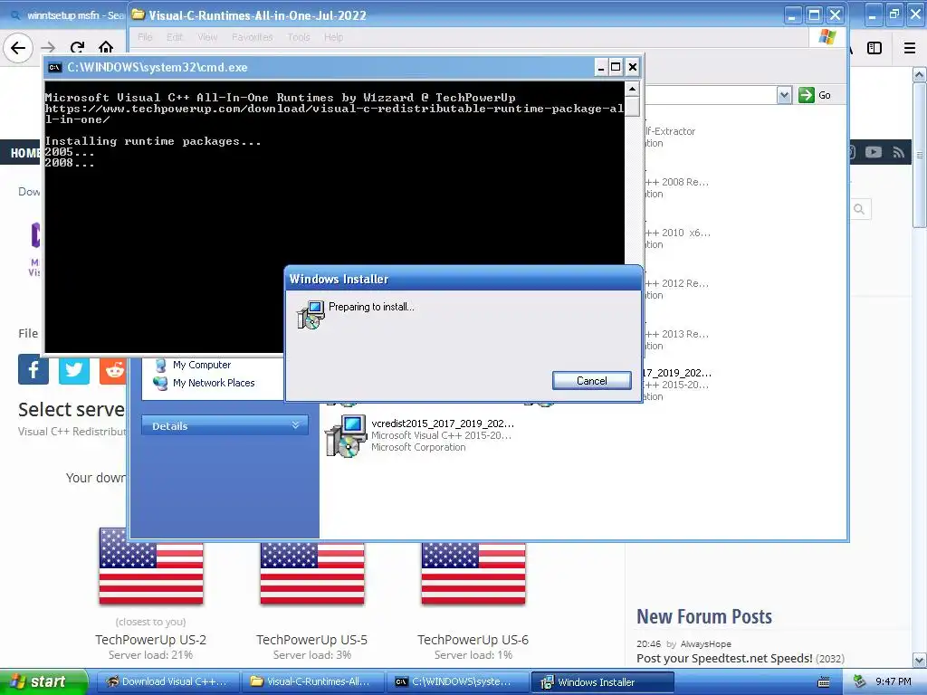
Task: Click browser page scrollbar up arrow
Action: [920, 74]
